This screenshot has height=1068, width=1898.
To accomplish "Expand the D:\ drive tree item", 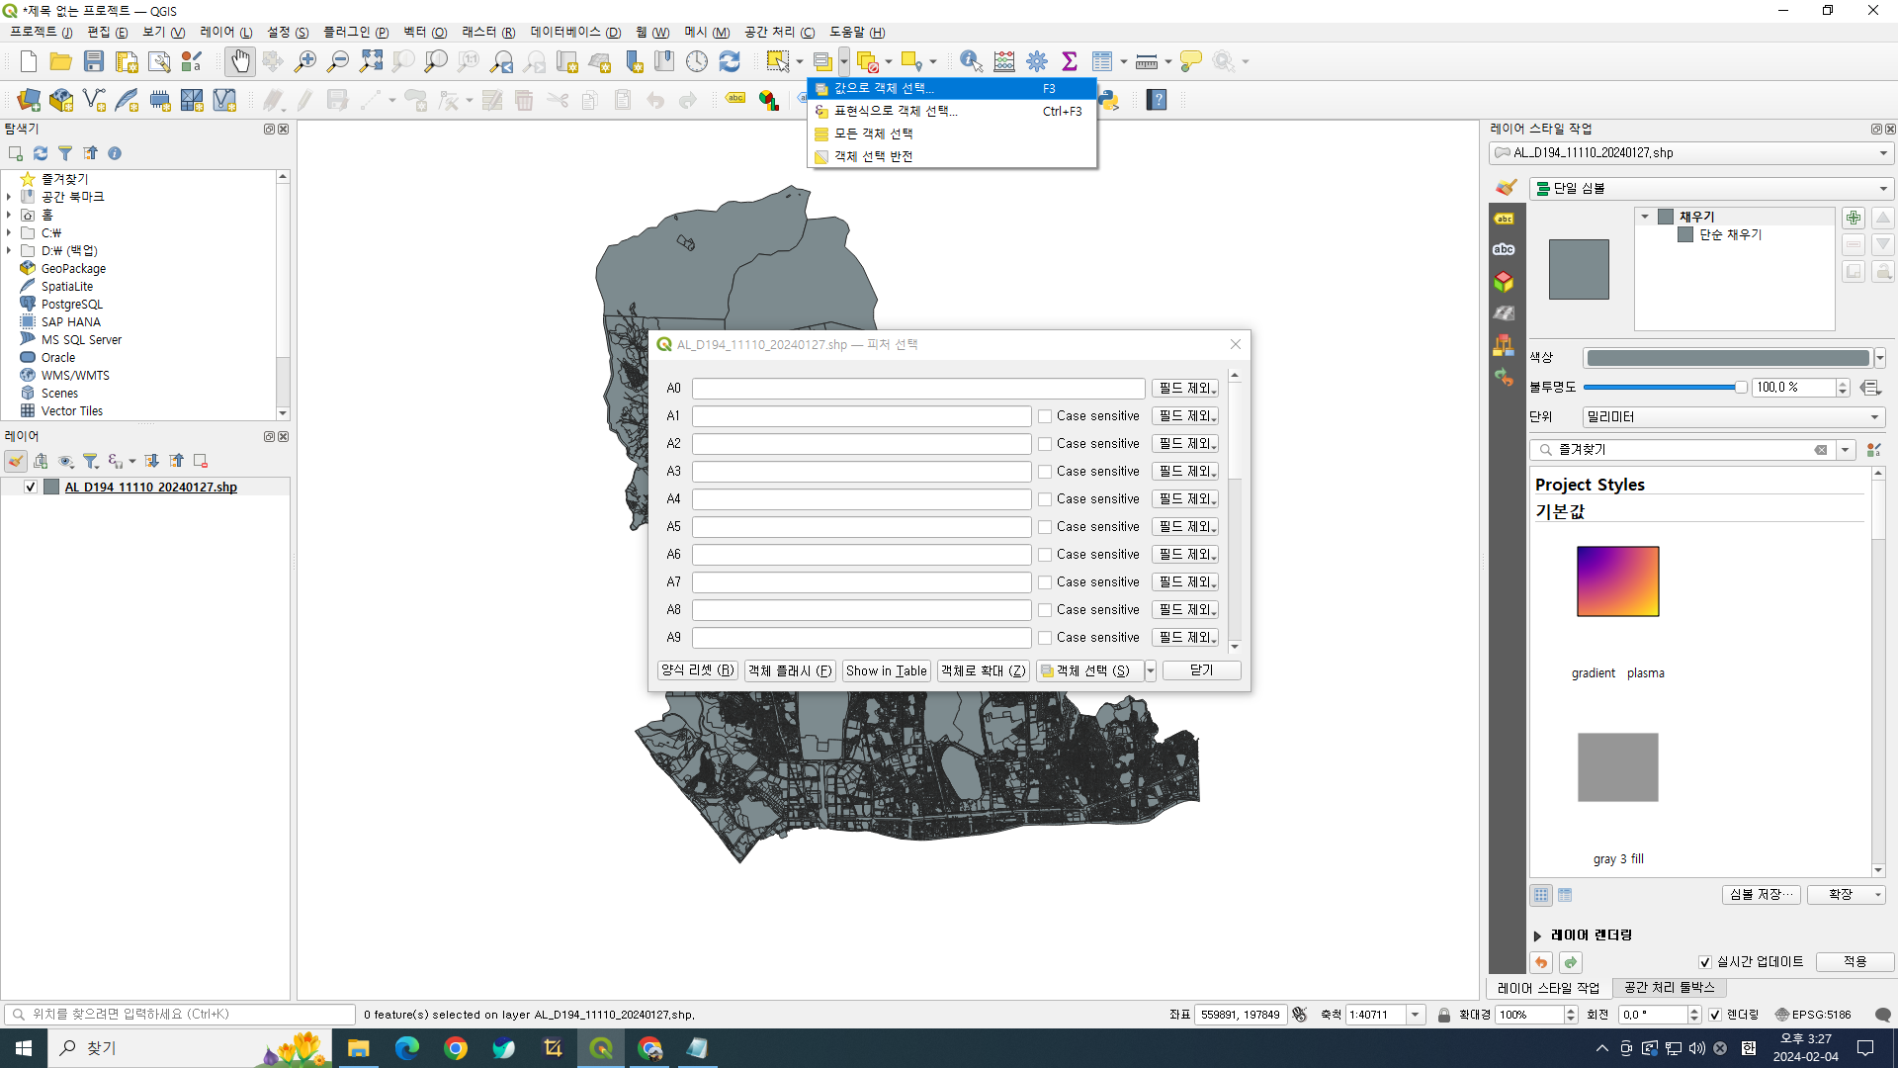I will pyautogui.click(x=9, y=250).
